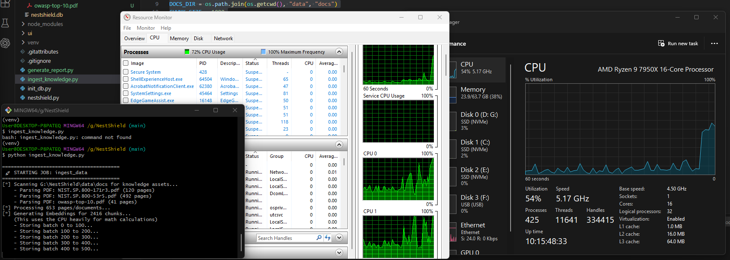Screen dimensions: 730x260
Task: Click the Task Manager CPU utilization graph
Action: point(620,129)
